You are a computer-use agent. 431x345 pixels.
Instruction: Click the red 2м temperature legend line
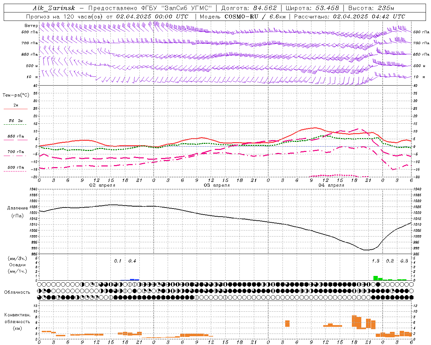tap(15, 109)
